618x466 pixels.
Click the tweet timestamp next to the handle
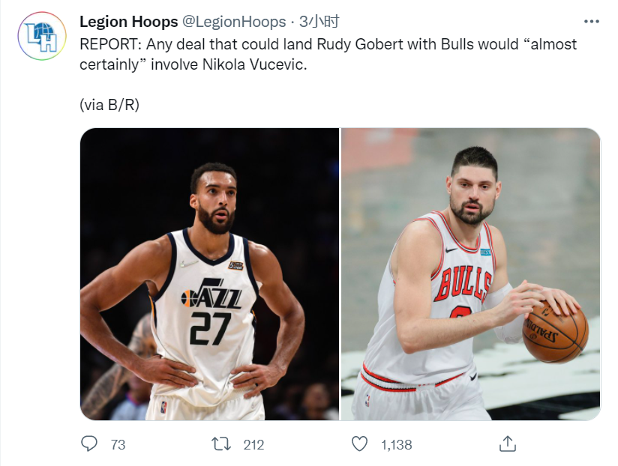[319, 22]
